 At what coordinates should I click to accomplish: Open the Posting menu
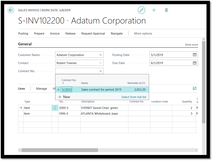[23, 33]
